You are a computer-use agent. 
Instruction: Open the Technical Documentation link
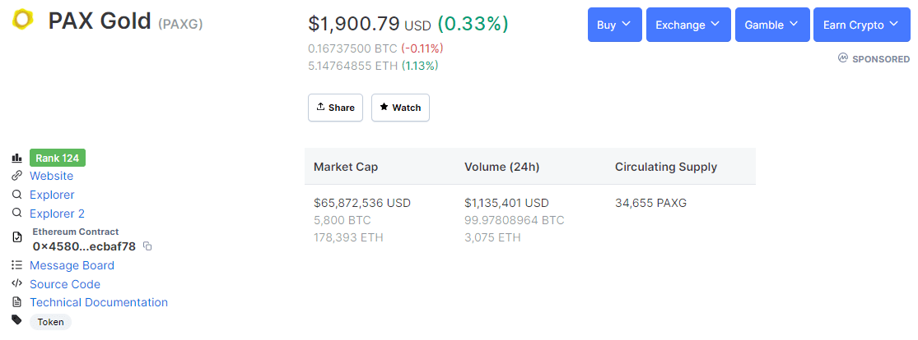coord(99,302)
